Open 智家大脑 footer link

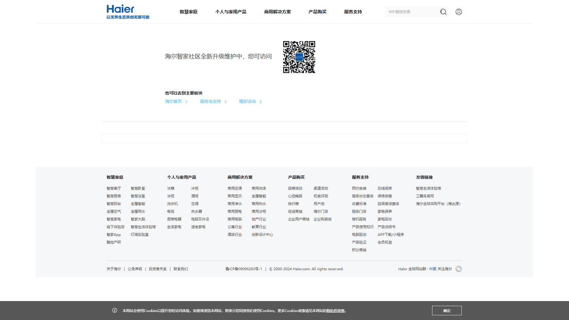[x=138, y=219]
